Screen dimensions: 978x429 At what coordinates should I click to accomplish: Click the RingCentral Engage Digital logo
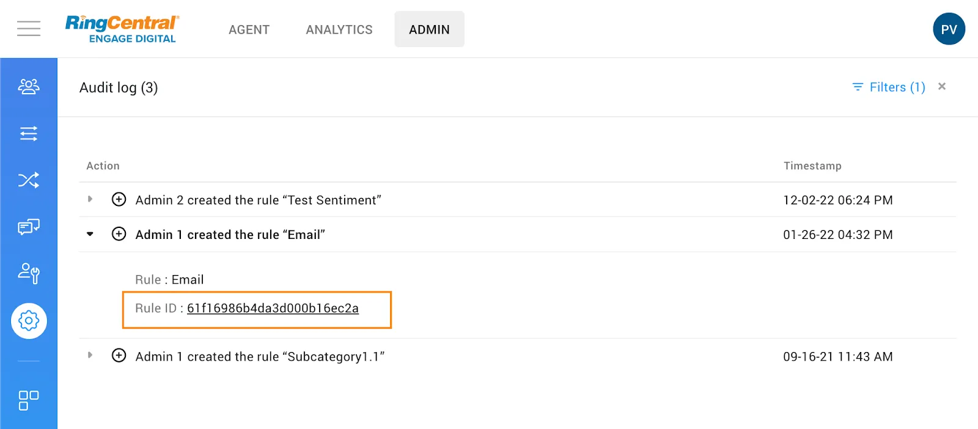click(x=122, y=29)
